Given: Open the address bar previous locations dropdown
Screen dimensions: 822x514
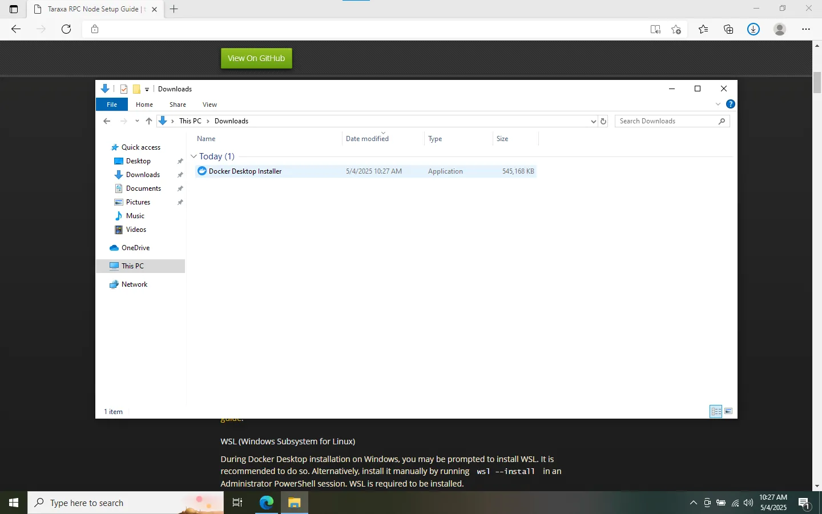Looking at the screenshot, I should pos(593,121).
